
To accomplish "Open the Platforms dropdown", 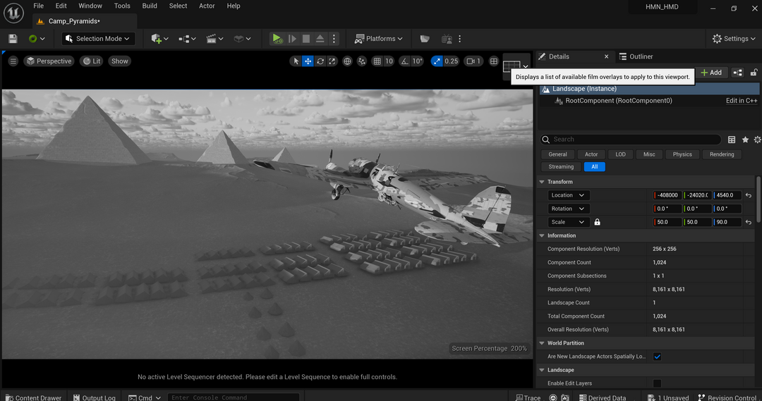I will tap(379, 39).
